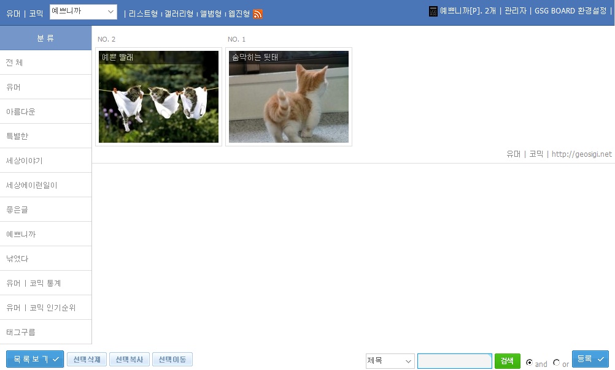This screenshot has height=370, width=615.
Task: Click the green 검색 button
Action: point(507,361)
